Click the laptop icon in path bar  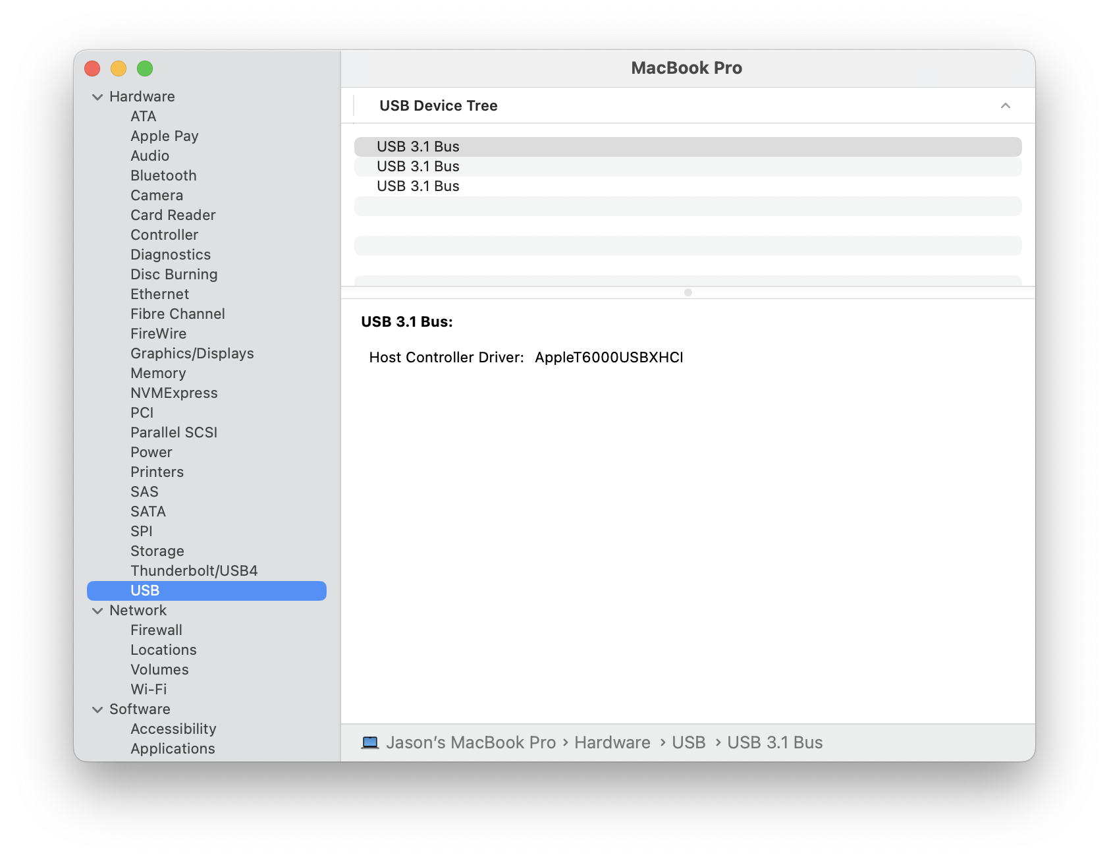[370, 742]
